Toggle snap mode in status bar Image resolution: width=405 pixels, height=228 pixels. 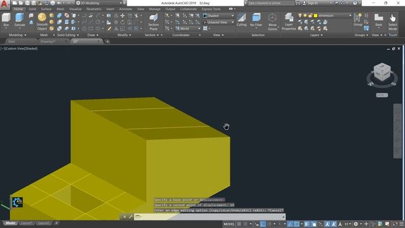(245, 224)
